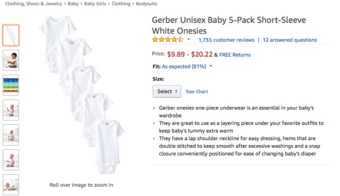The height and width of the screenshot is (196, 340).
Task: Select the fifth sitting baby thumbnail
Action: point(11,135)
